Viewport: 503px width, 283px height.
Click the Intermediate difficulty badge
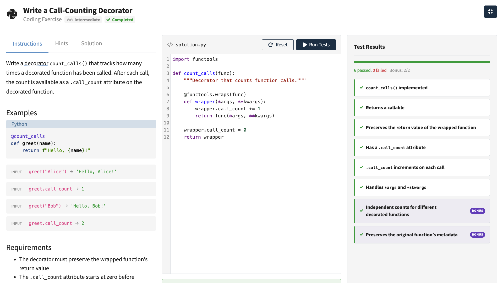coord(83,20)
